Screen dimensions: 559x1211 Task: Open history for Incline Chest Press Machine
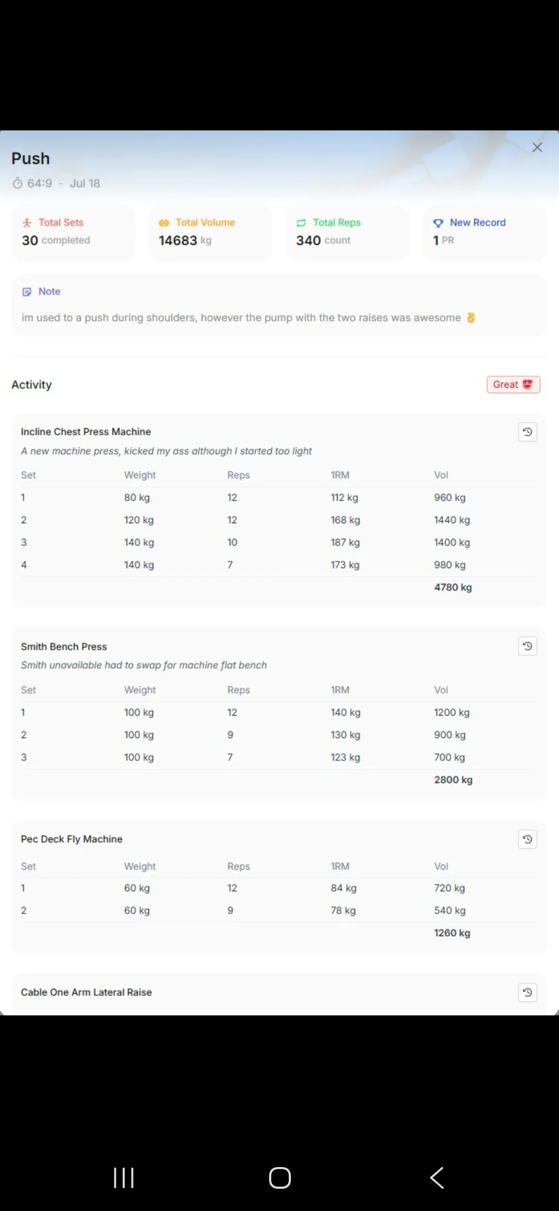(527, 432)
